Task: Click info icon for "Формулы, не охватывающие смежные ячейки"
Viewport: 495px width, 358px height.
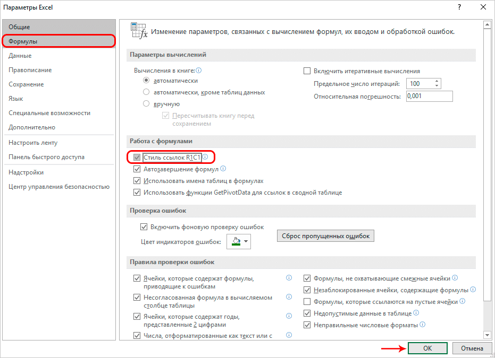Action: (x=455, y=278)
